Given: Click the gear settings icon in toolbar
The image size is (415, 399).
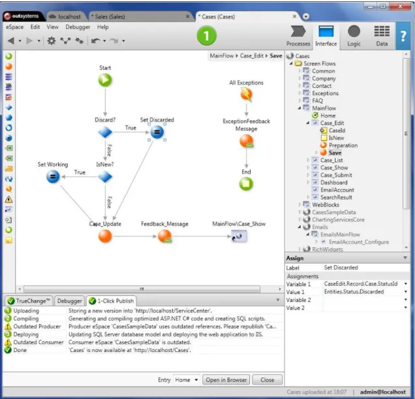Looking at the screenshot, I should [52, 40].
